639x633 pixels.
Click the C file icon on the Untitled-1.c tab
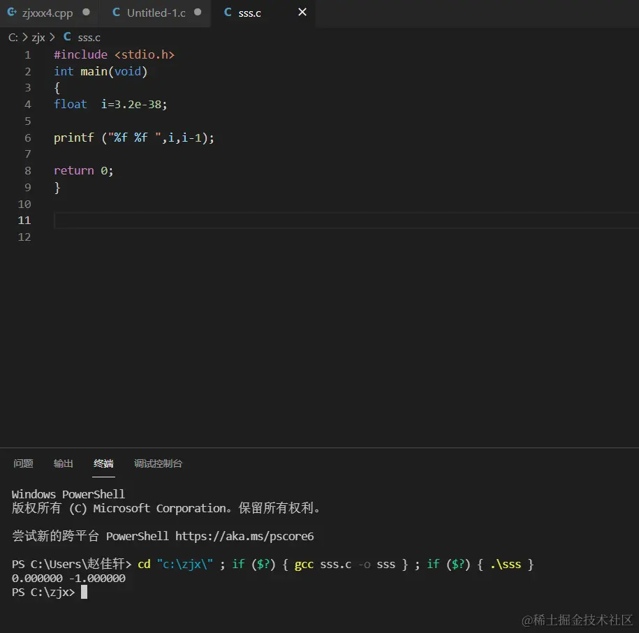tap(115, 12)
